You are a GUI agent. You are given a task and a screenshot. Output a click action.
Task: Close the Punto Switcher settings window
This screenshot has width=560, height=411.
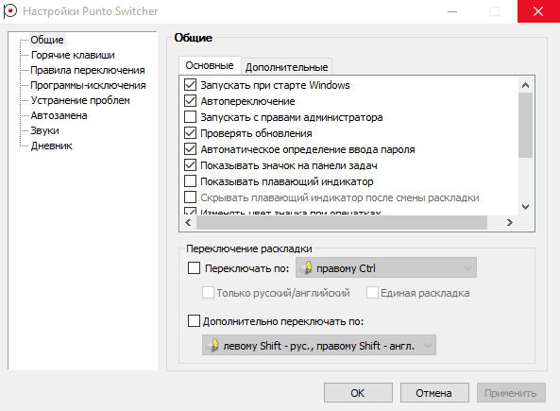538,11
